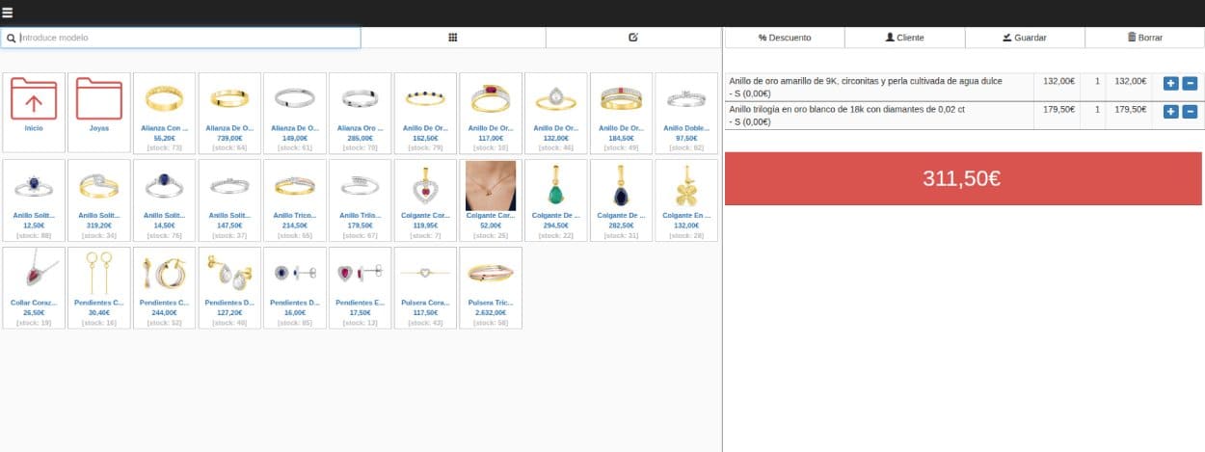Add one more Anillo trilogía item

pyautogui.click(x=1170, y=112)
